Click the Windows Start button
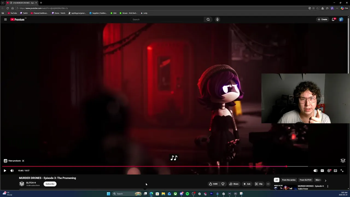This screenshot has width=350, height=197. [x=108, y=194]
